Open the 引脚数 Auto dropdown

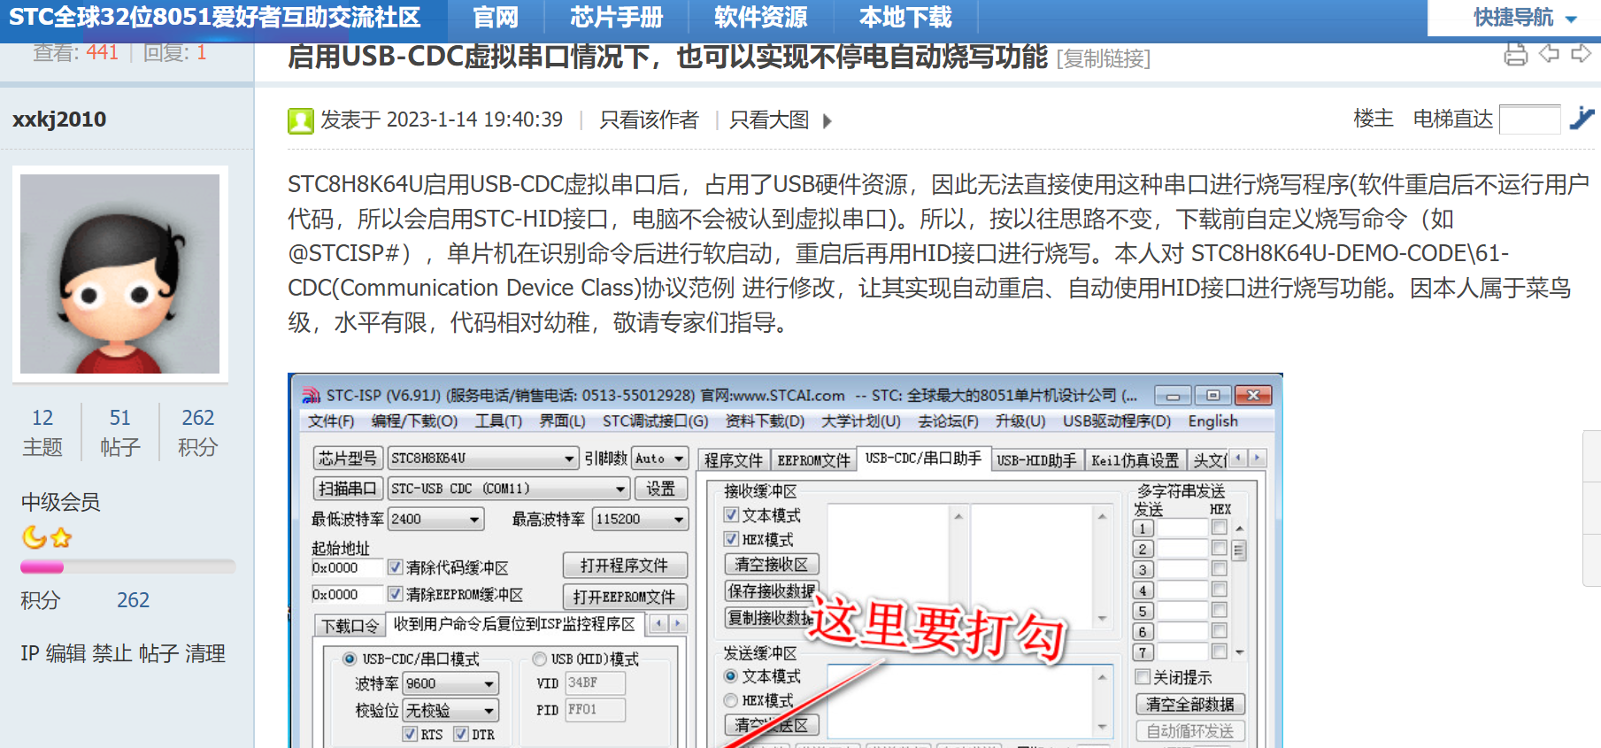660,459
